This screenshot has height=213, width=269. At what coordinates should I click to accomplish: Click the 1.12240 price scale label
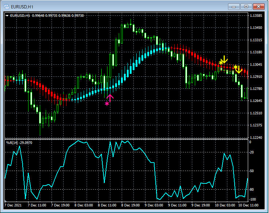pyautogui.click(x=256, y=137)
